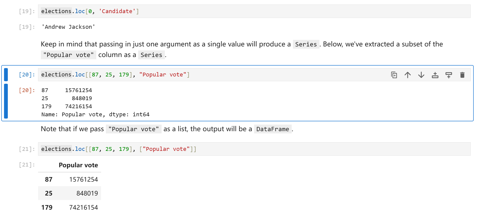Delete the selected cell with the trash icon
Image resolution: width=477 pixels, height=221 pixels.
[462, 75]
